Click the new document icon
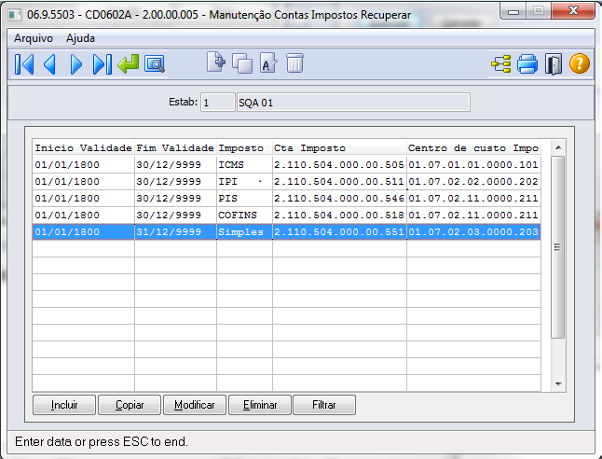 [216, 63]
